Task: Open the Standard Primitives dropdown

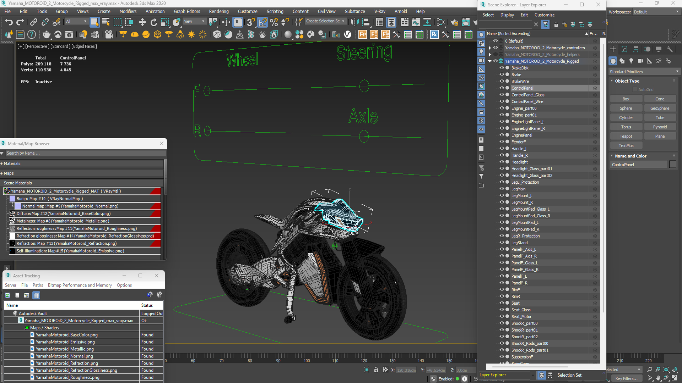Action: click(644, 72)
